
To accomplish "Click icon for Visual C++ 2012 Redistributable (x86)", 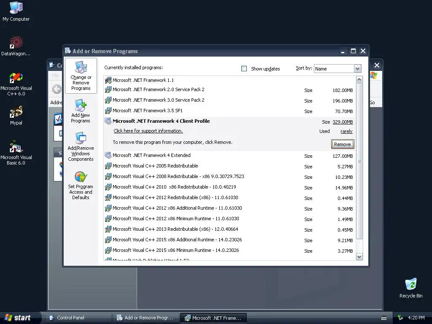I will pos(108,197).
